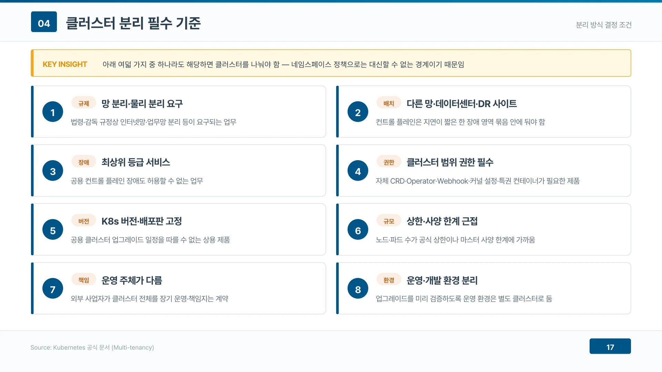Select heading 운영·개발 환경 분리
This screenshot has width=662, height=372.
click(442, 280)
